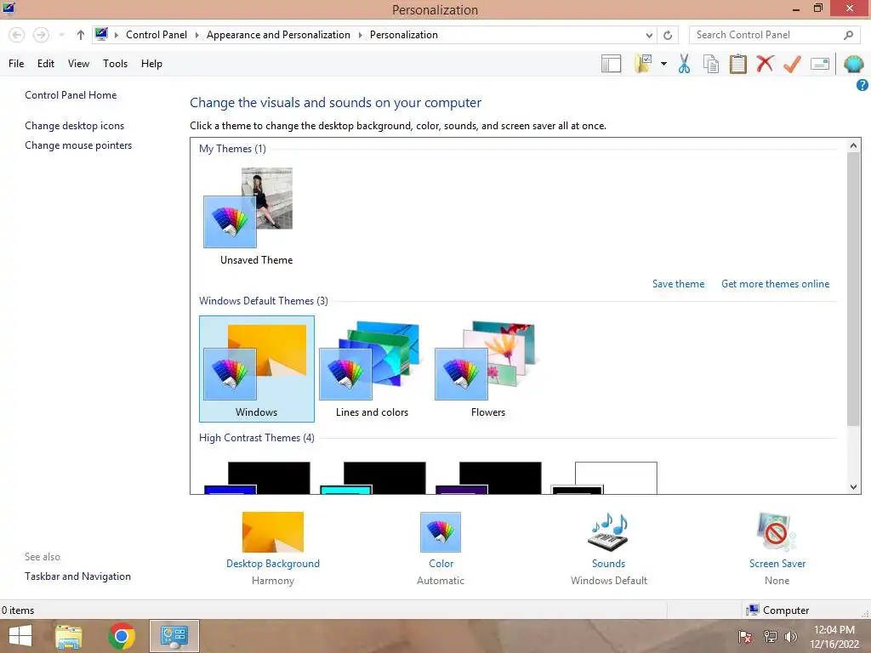Image resolution: width=871 pixels, height=653 pixels.
Task: Open the Edit menu
Action: point(46,64)
